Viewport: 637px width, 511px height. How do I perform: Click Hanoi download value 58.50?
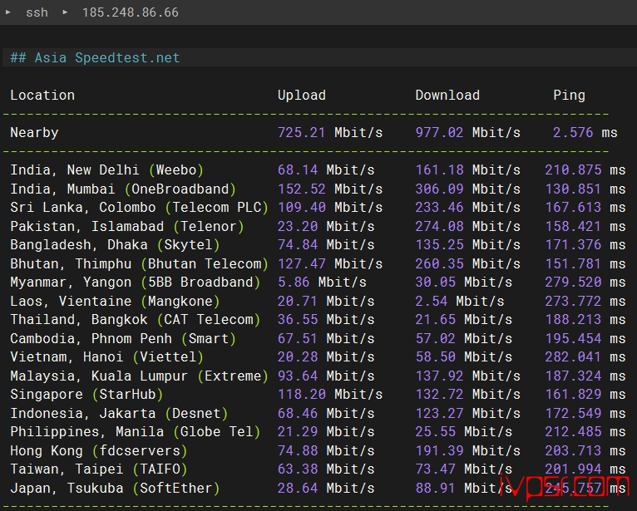435,356
